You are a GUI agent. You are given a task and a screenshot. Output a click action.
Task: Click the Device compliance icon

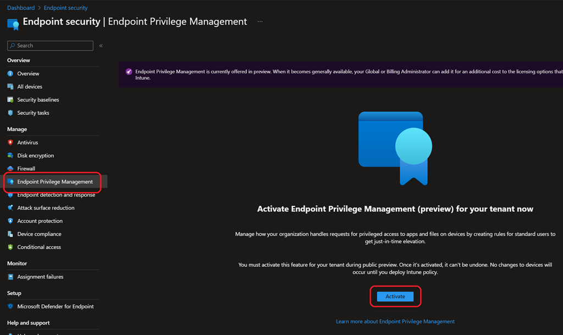[10, 234]
